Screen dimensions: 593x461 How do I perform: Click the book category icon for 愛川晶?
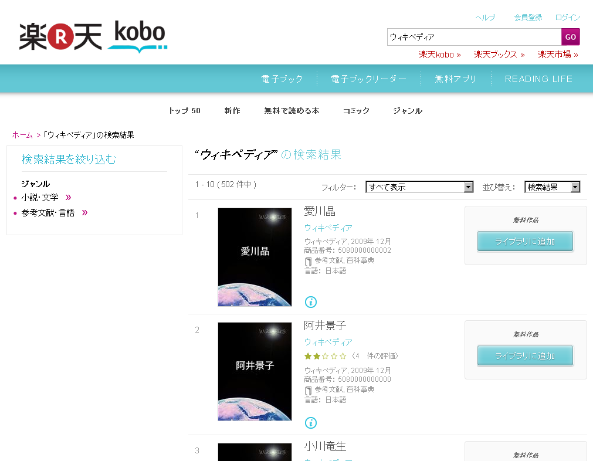(308, 261)
